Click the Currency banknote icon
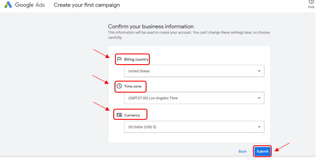This screenshot has width=316, height=158. tap(119, 115)
